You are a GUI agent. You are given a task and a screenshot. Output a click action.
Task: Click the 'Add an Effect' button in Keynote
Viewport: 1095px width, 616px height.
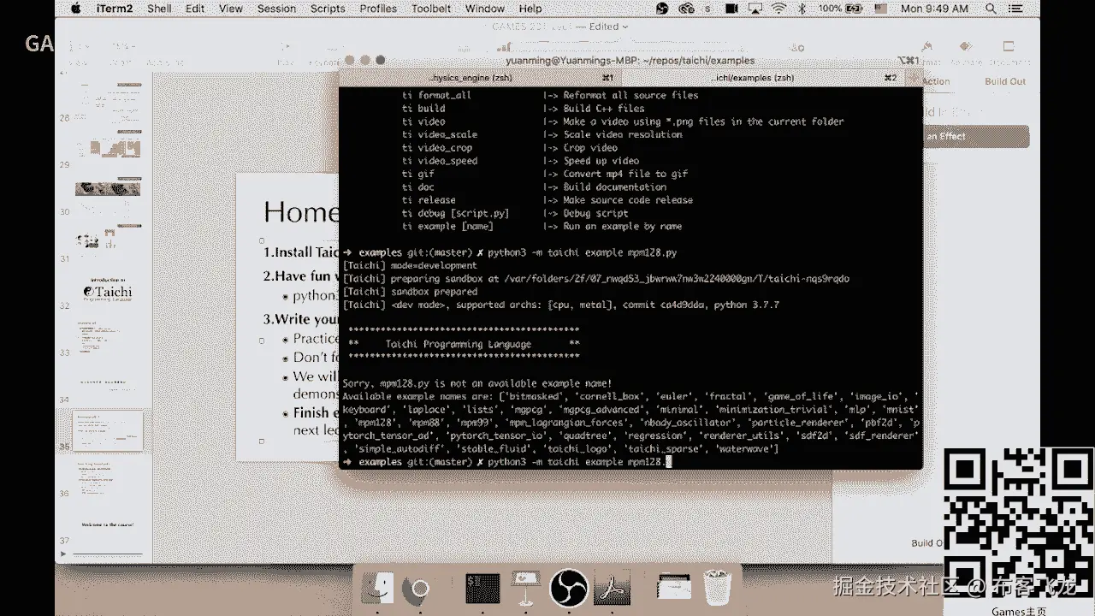click(x=975, y=136)
